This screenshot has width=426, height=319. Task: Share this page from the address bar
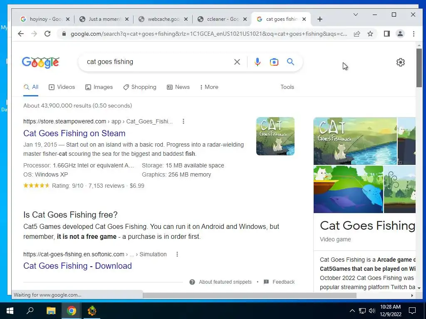coord(357,34)
